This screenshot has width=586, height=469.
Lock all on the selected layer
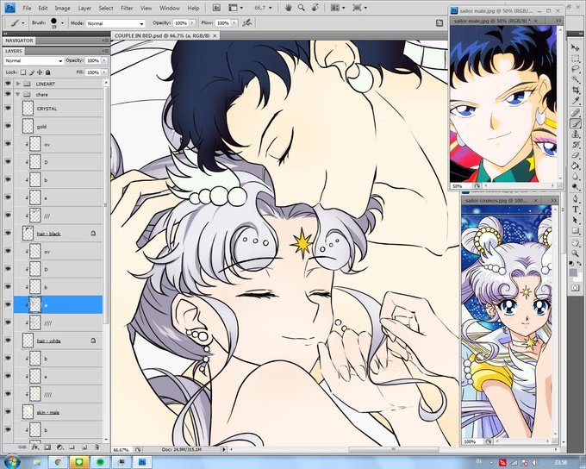pyautogui.click(x=48, y=72)
